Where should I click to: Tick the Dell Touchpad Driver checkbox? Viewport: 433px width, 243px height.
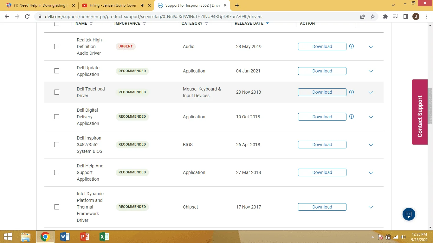tap(57, 92)
